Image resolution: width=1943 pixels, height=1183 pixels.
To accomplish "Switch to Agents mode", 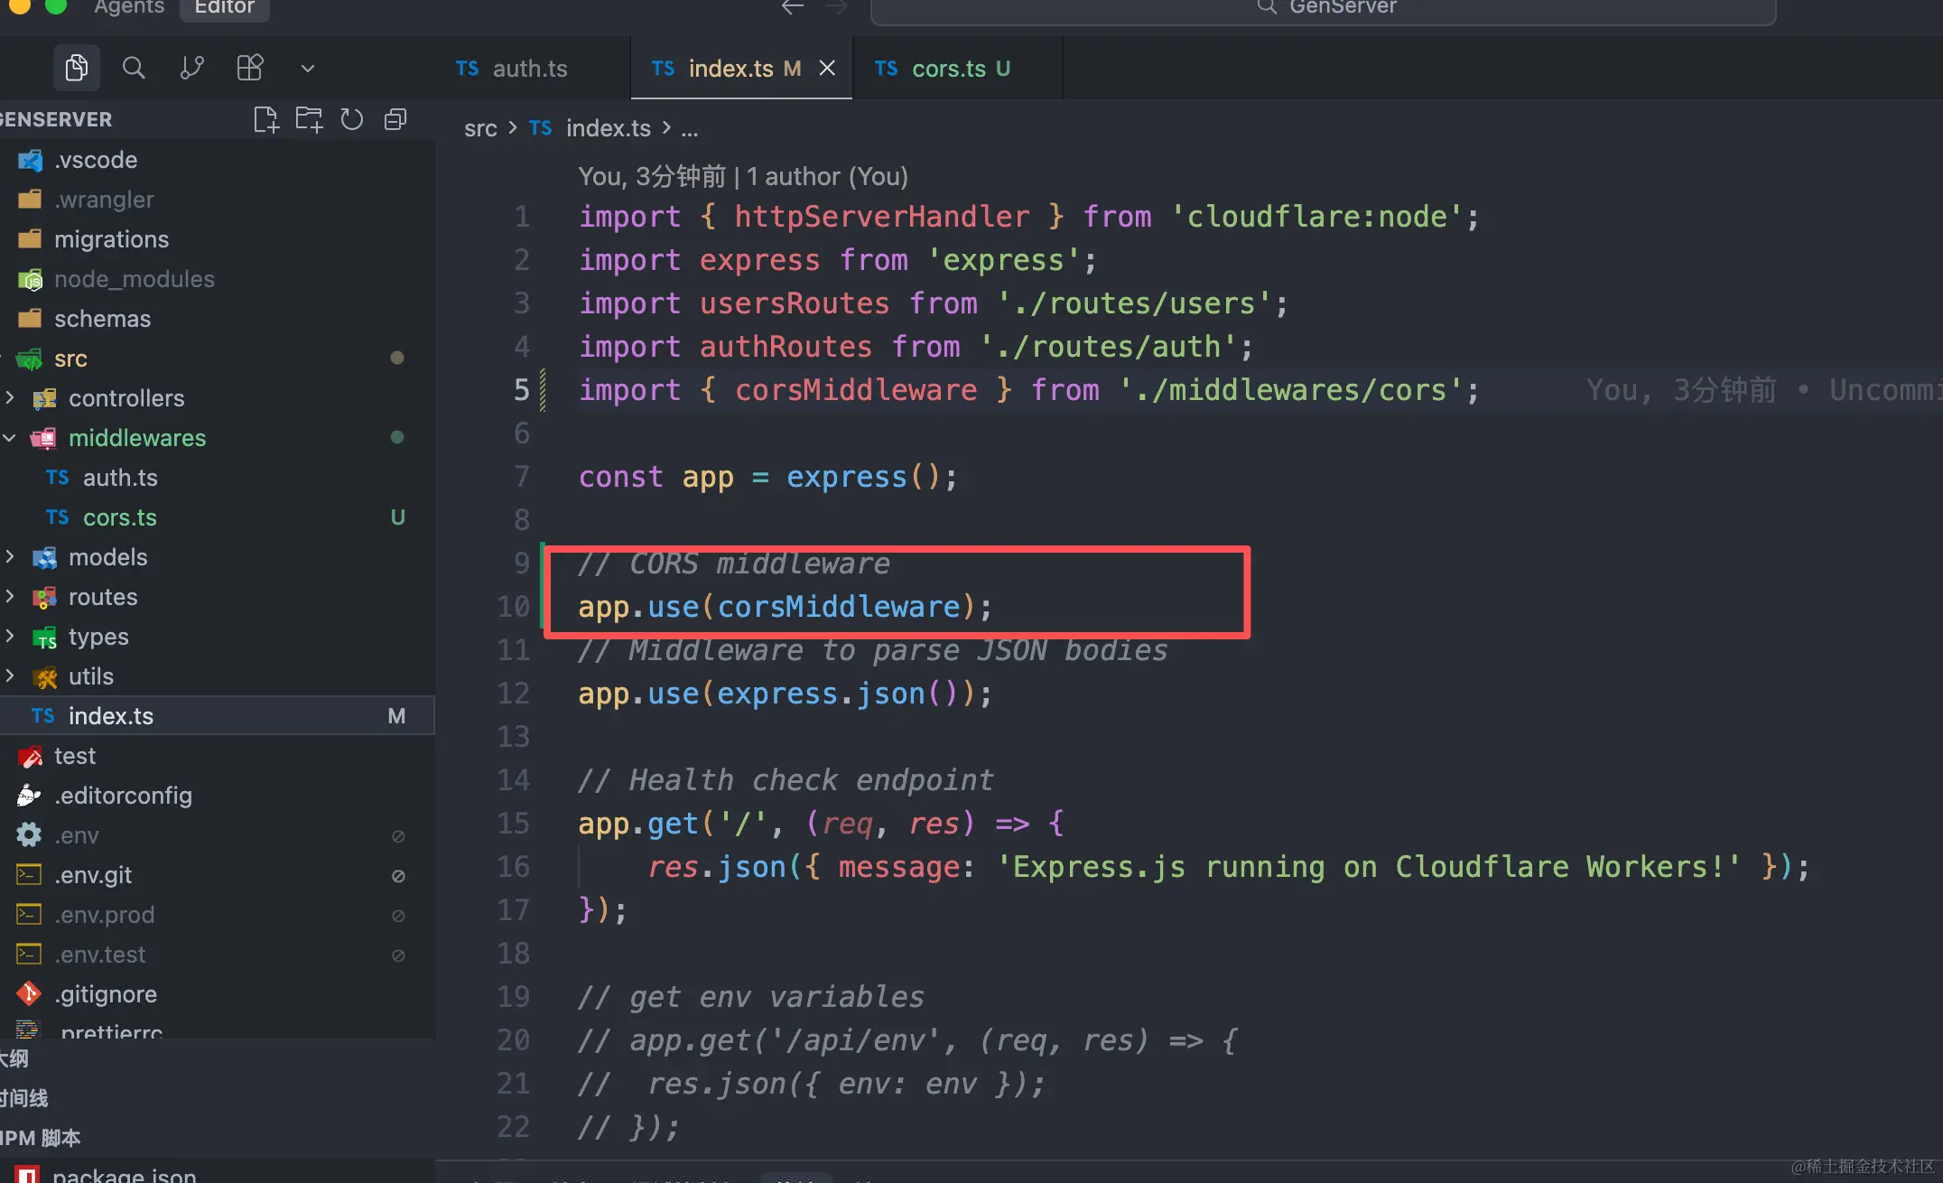I will click(x=129, y=7).
